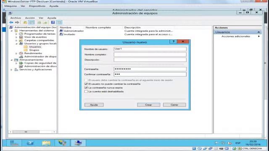The height and width of the screenshot is (151, 269).
Task: Click the Administrador user icon
Action: (x=61, y=31)
